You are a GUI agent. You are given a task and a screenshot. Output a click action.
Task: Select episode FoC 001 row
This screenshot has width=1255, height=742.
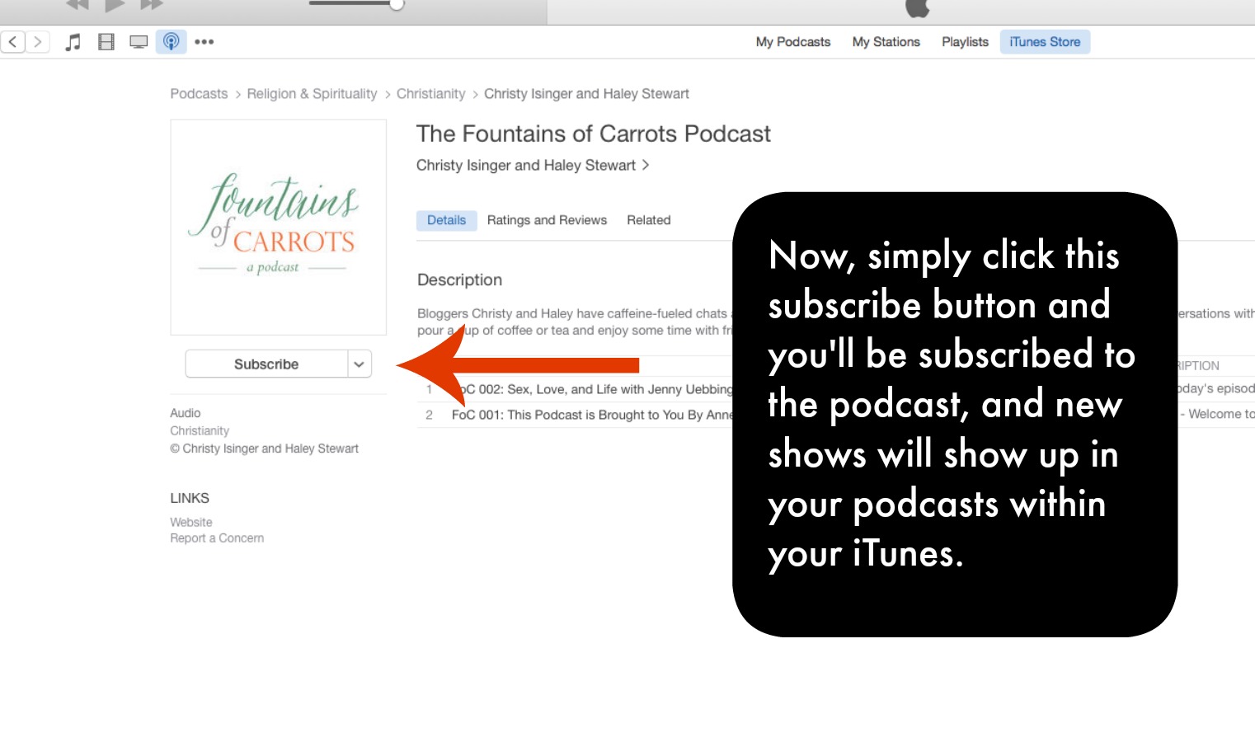click(x=575, y=415)
